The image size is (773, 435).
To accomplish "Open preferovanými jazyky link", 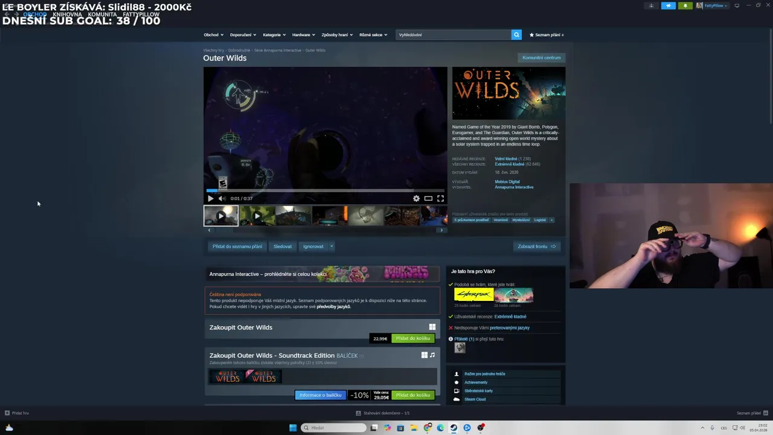I will [510, 328].
